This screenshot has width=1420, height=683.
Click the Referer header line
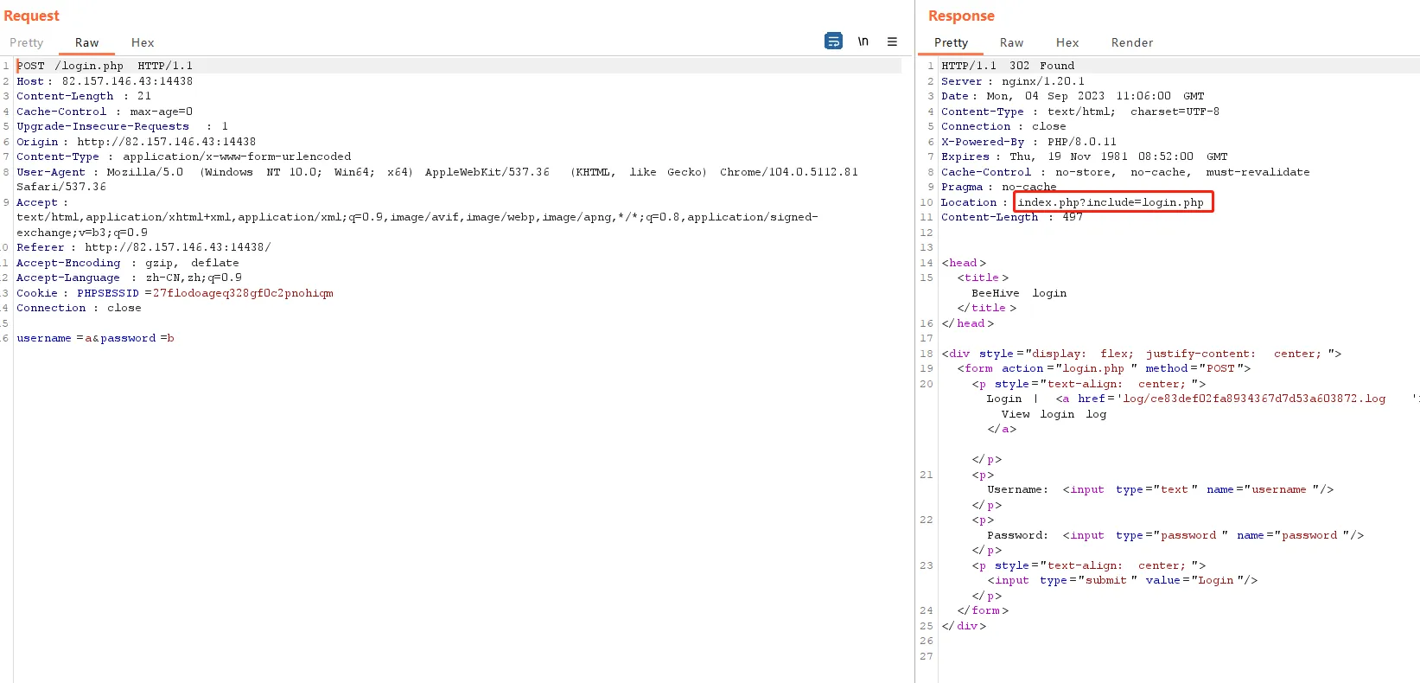pyautogui.click(x=143, y=247)
